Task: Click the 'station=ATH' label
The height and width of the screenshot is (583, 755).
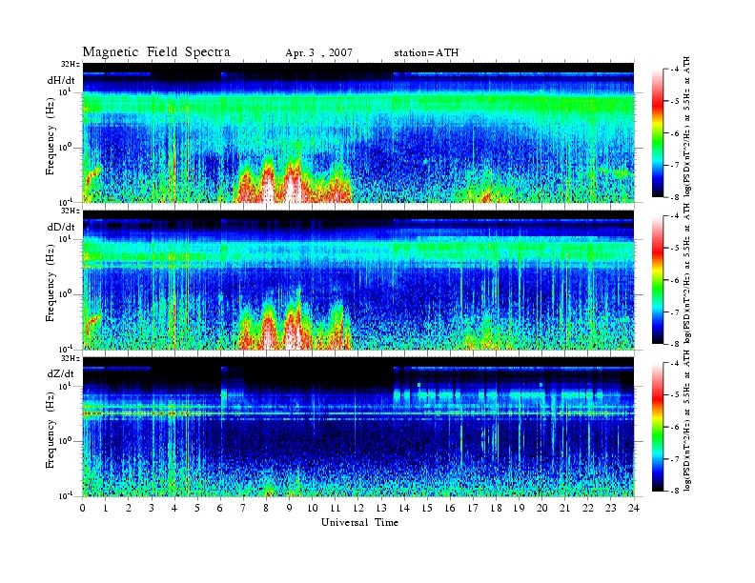Action: (x=426, y=53)
